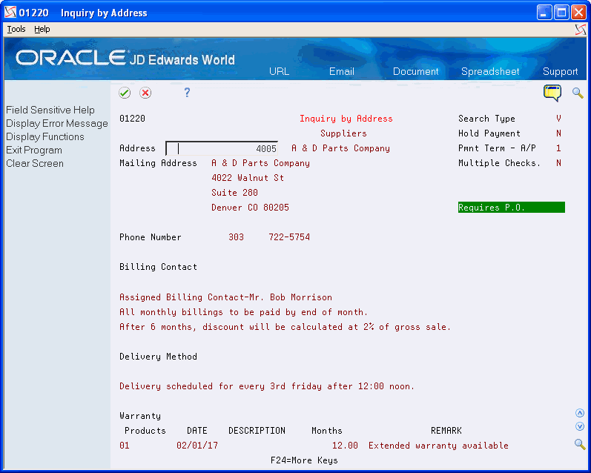Image resolution: width=591 pixels, height=473 pixels.
Task: Open the URL link in banner
Action: (x=279, y=71)
